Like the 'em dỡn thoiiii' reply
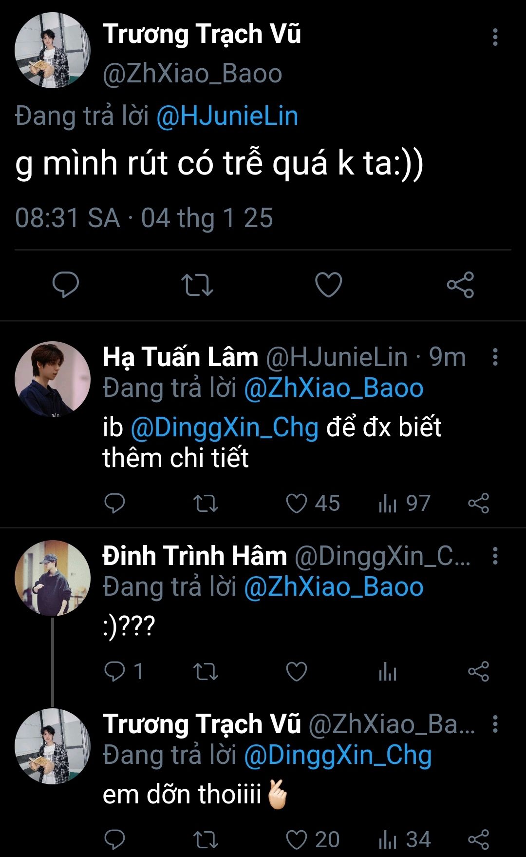This screenshot has width=526, height=857. (x=297, y=839)
